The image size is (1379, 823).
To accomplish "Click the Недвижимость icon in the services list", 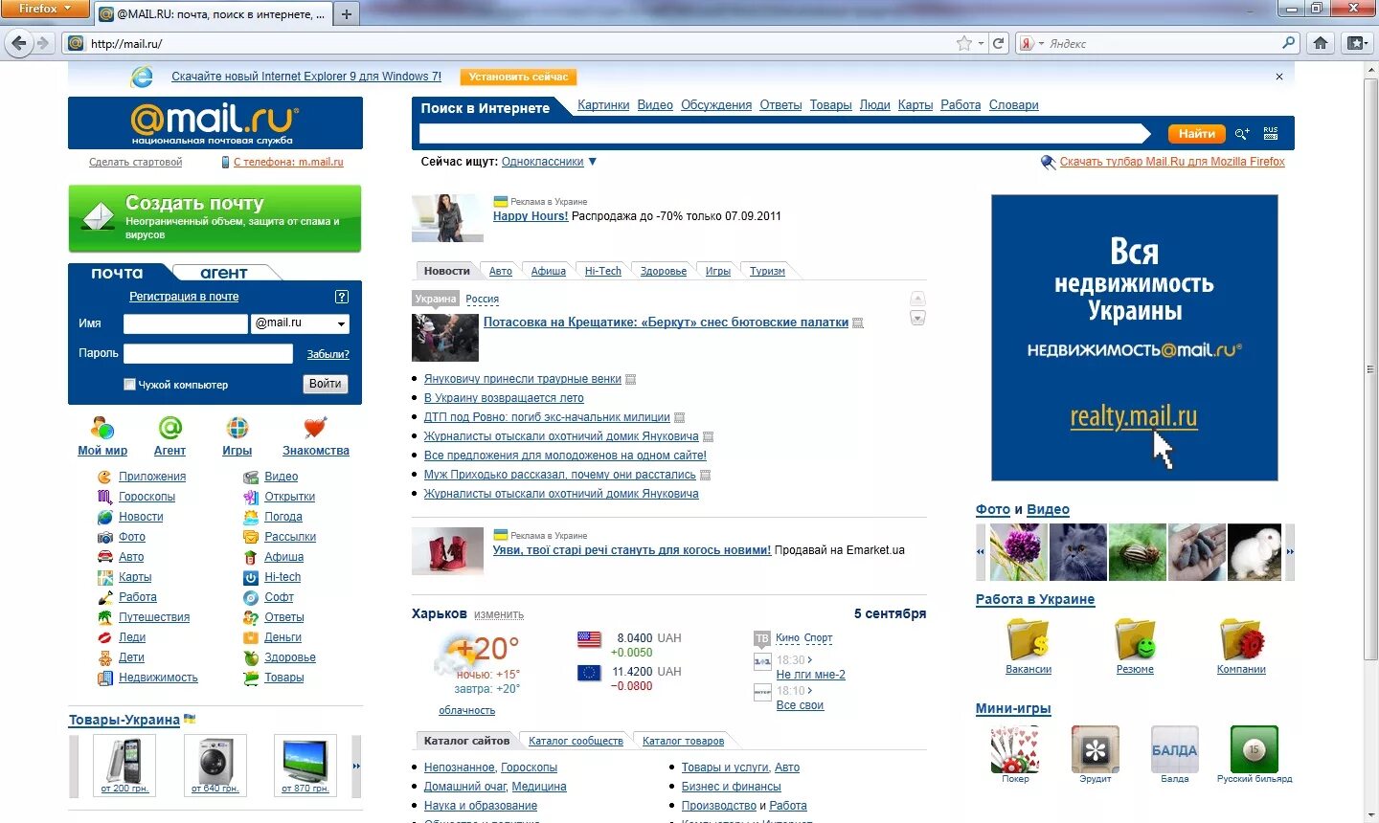I will point(104,678).
